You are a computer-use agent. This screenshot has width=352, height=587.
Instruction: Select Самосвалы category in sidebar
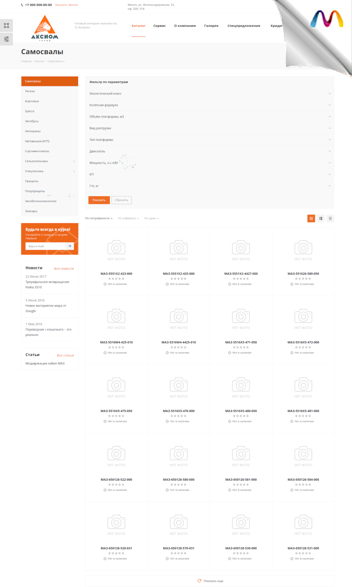pos(50,81)
